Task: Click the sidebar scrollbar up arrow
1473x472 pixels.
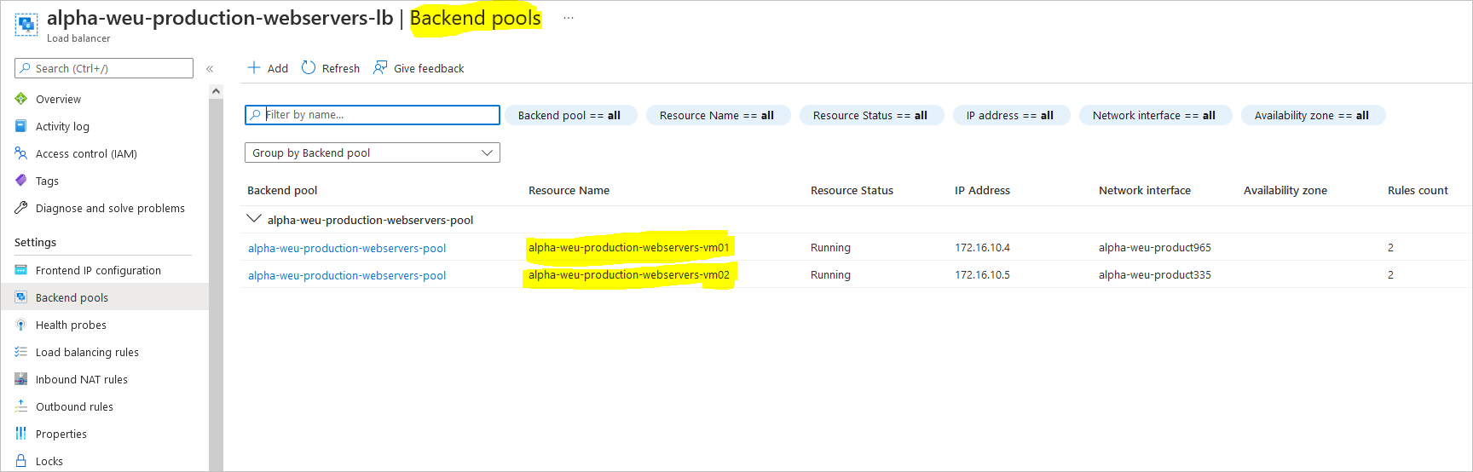Action: [216, 91]
